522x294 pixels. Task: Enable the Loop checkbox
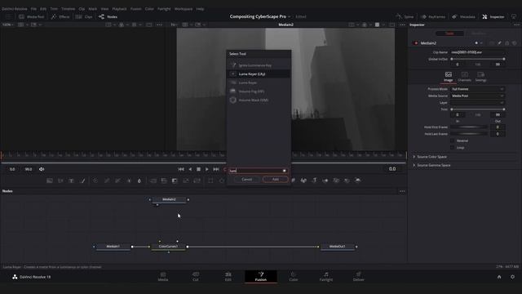(x=452, y=147)
